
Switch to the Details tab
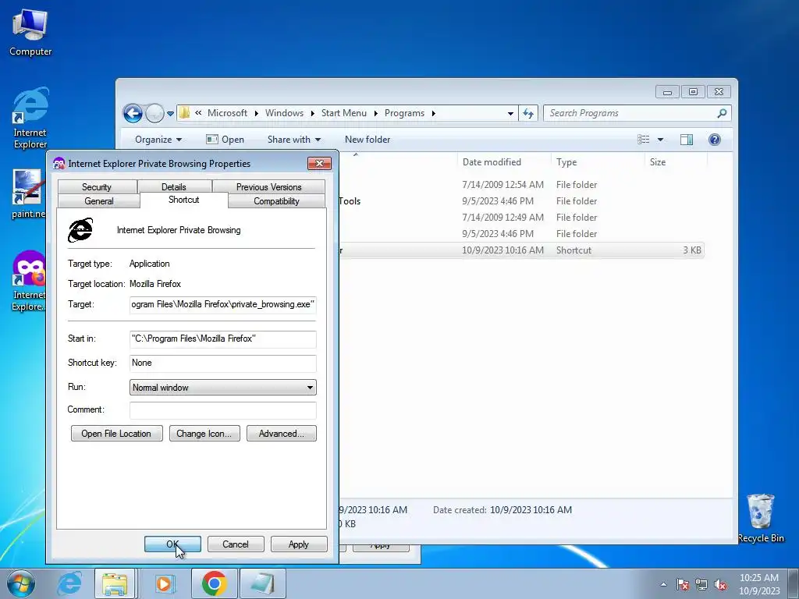pos(174,187)
